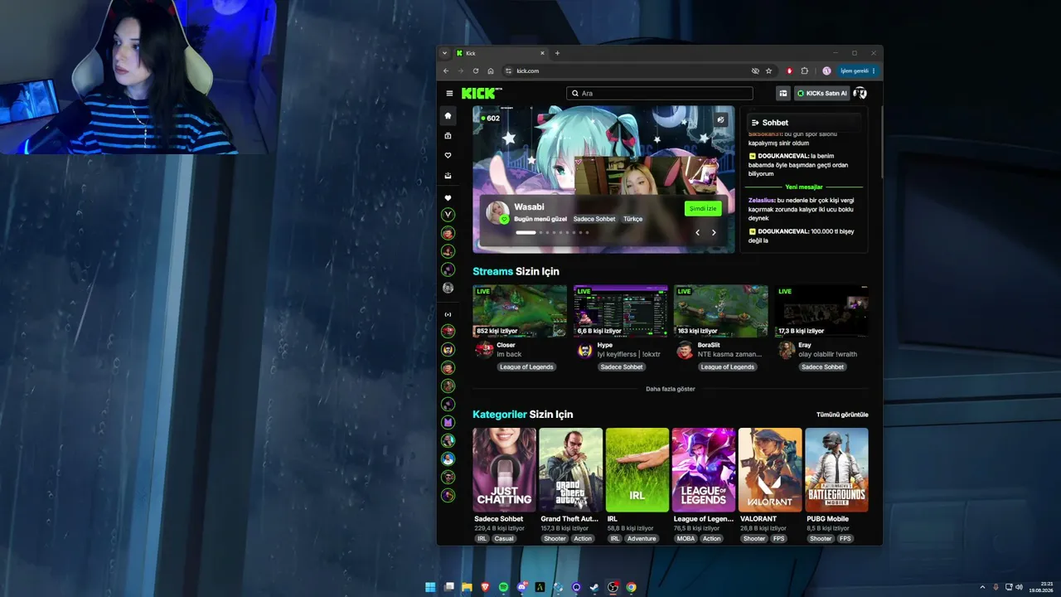
Task: Open the League of Legends category card
Action: point(704,470)
